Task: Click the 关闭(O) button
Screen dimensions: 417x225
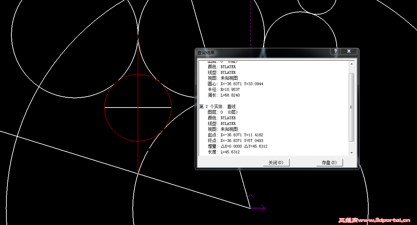Action: (276, 163)
